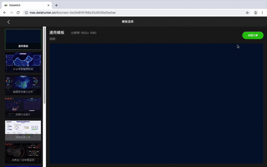This screenshot has width=267, height=167.
Task: Reload the page in the browser
Action: (x=18, y=13)
